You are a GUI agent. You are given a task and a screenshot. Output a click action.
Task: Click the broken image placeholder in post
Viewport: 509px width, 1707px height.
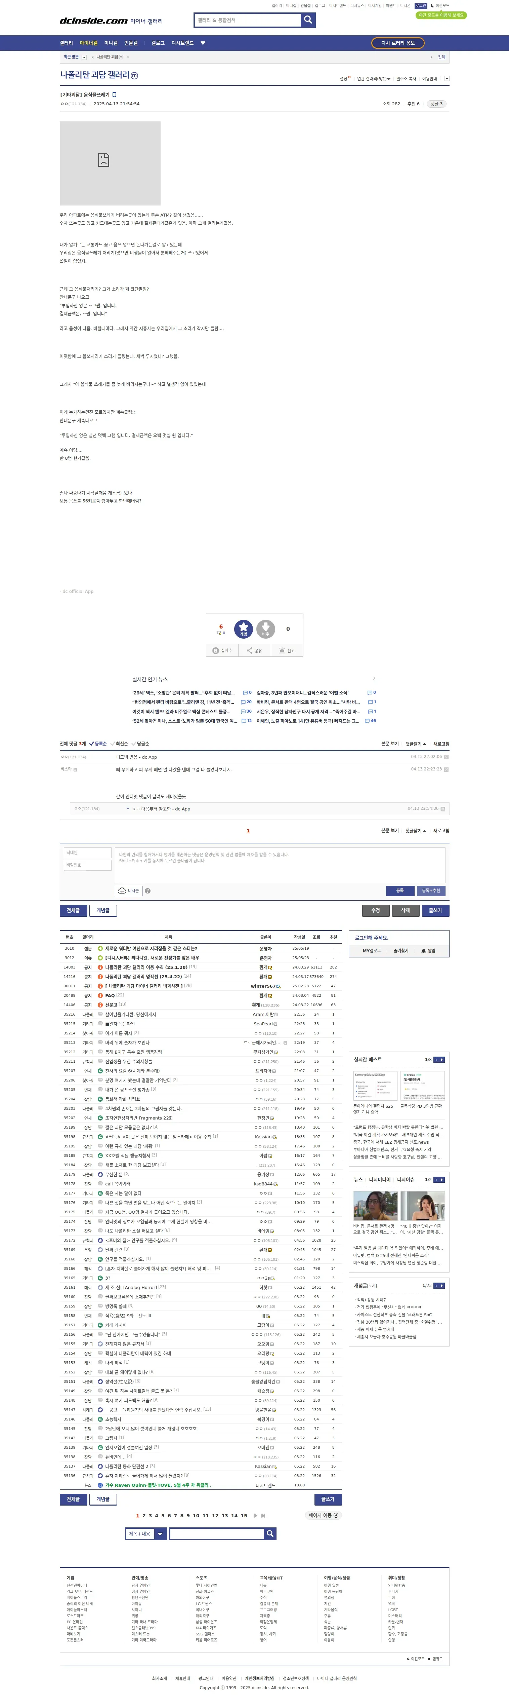(x=110, y=163)
